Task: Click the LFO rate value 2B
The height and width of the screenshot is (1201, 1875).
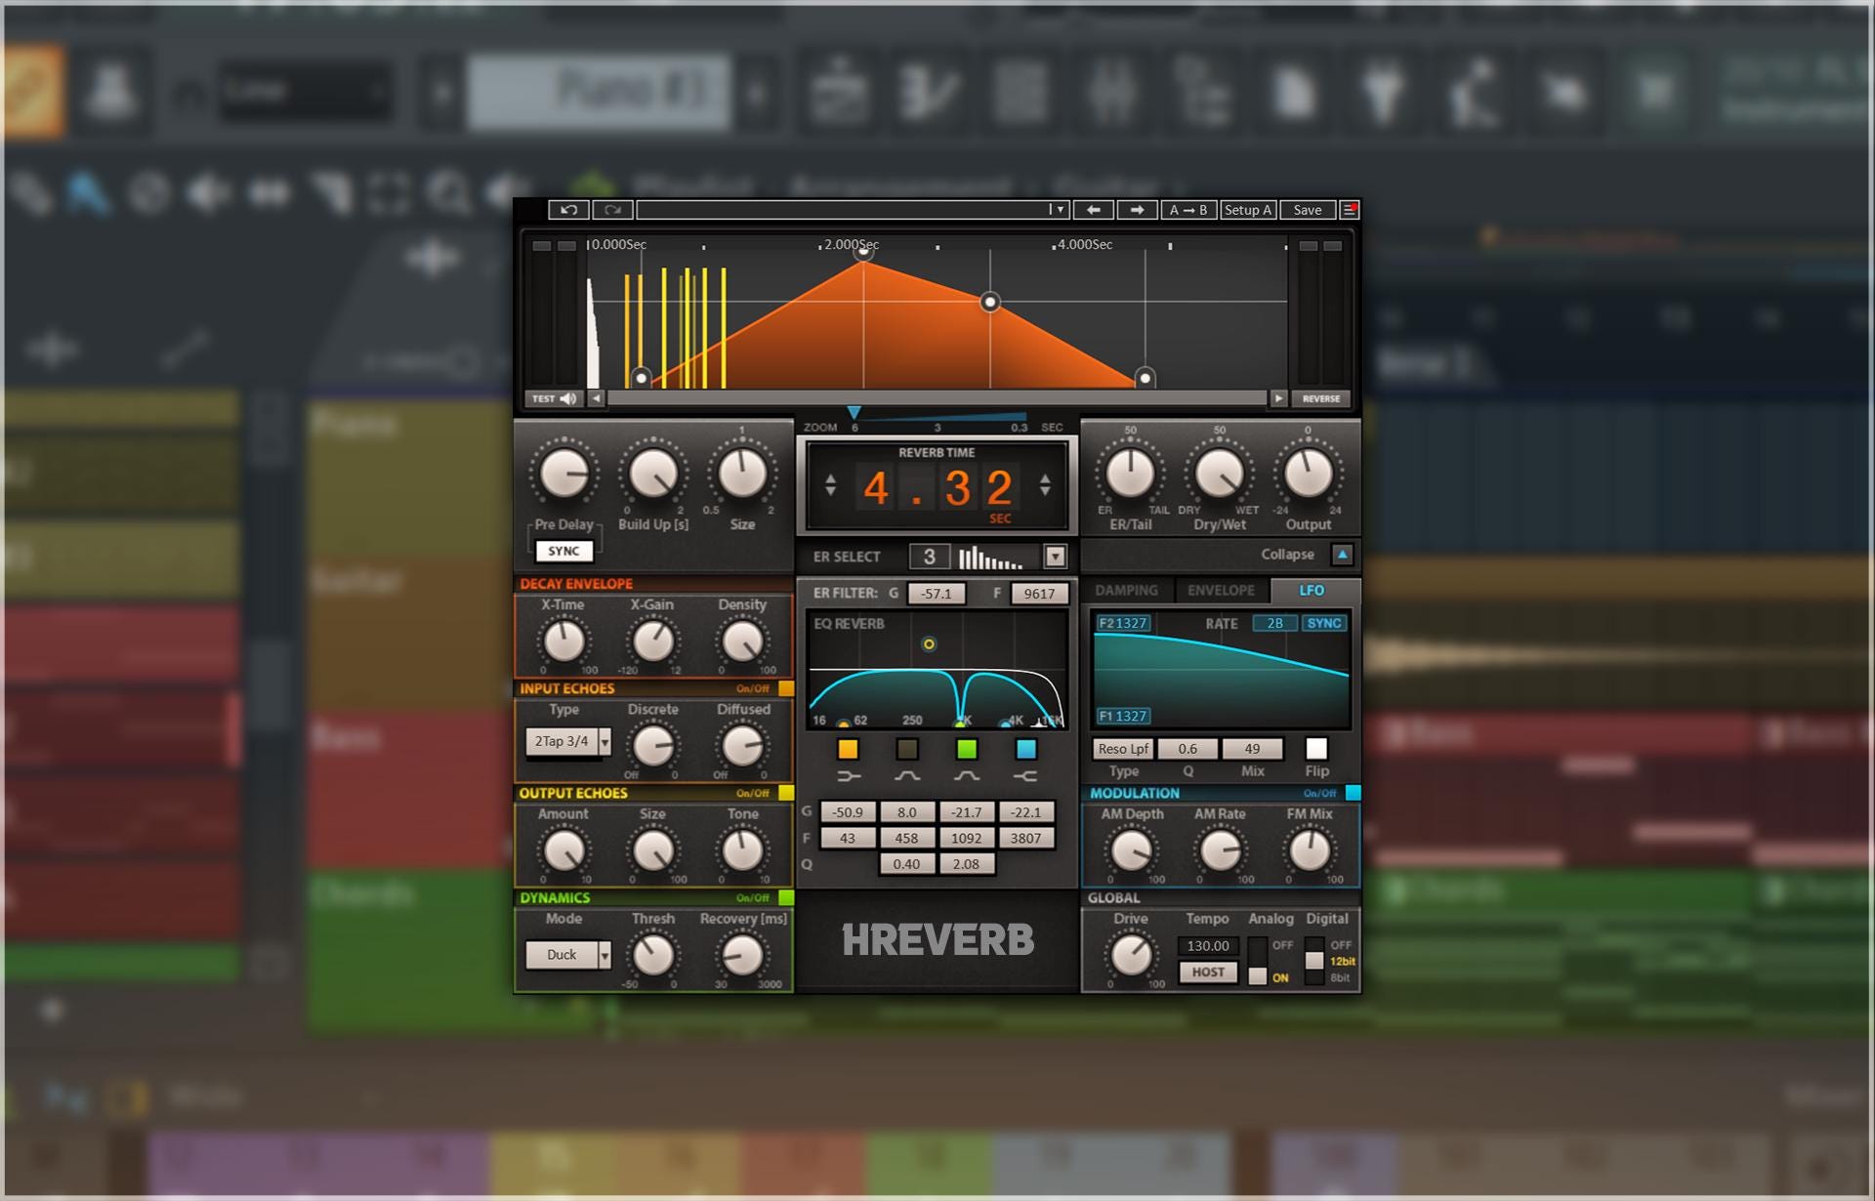Action: 1274,623
